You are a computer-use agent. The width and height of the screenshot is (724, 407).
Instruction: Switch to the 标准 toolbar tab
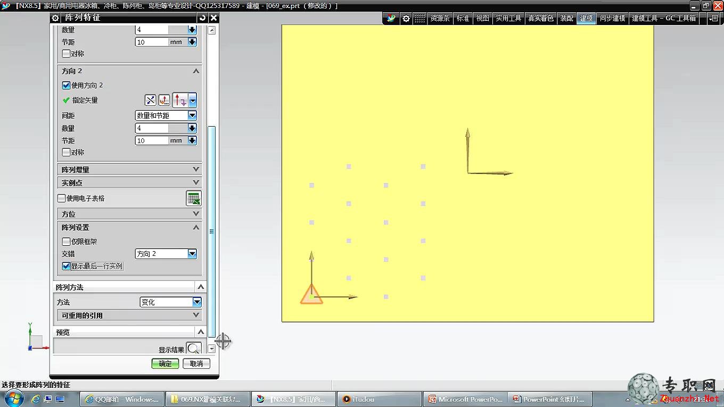pyautogui.click(x=463, y=18)
